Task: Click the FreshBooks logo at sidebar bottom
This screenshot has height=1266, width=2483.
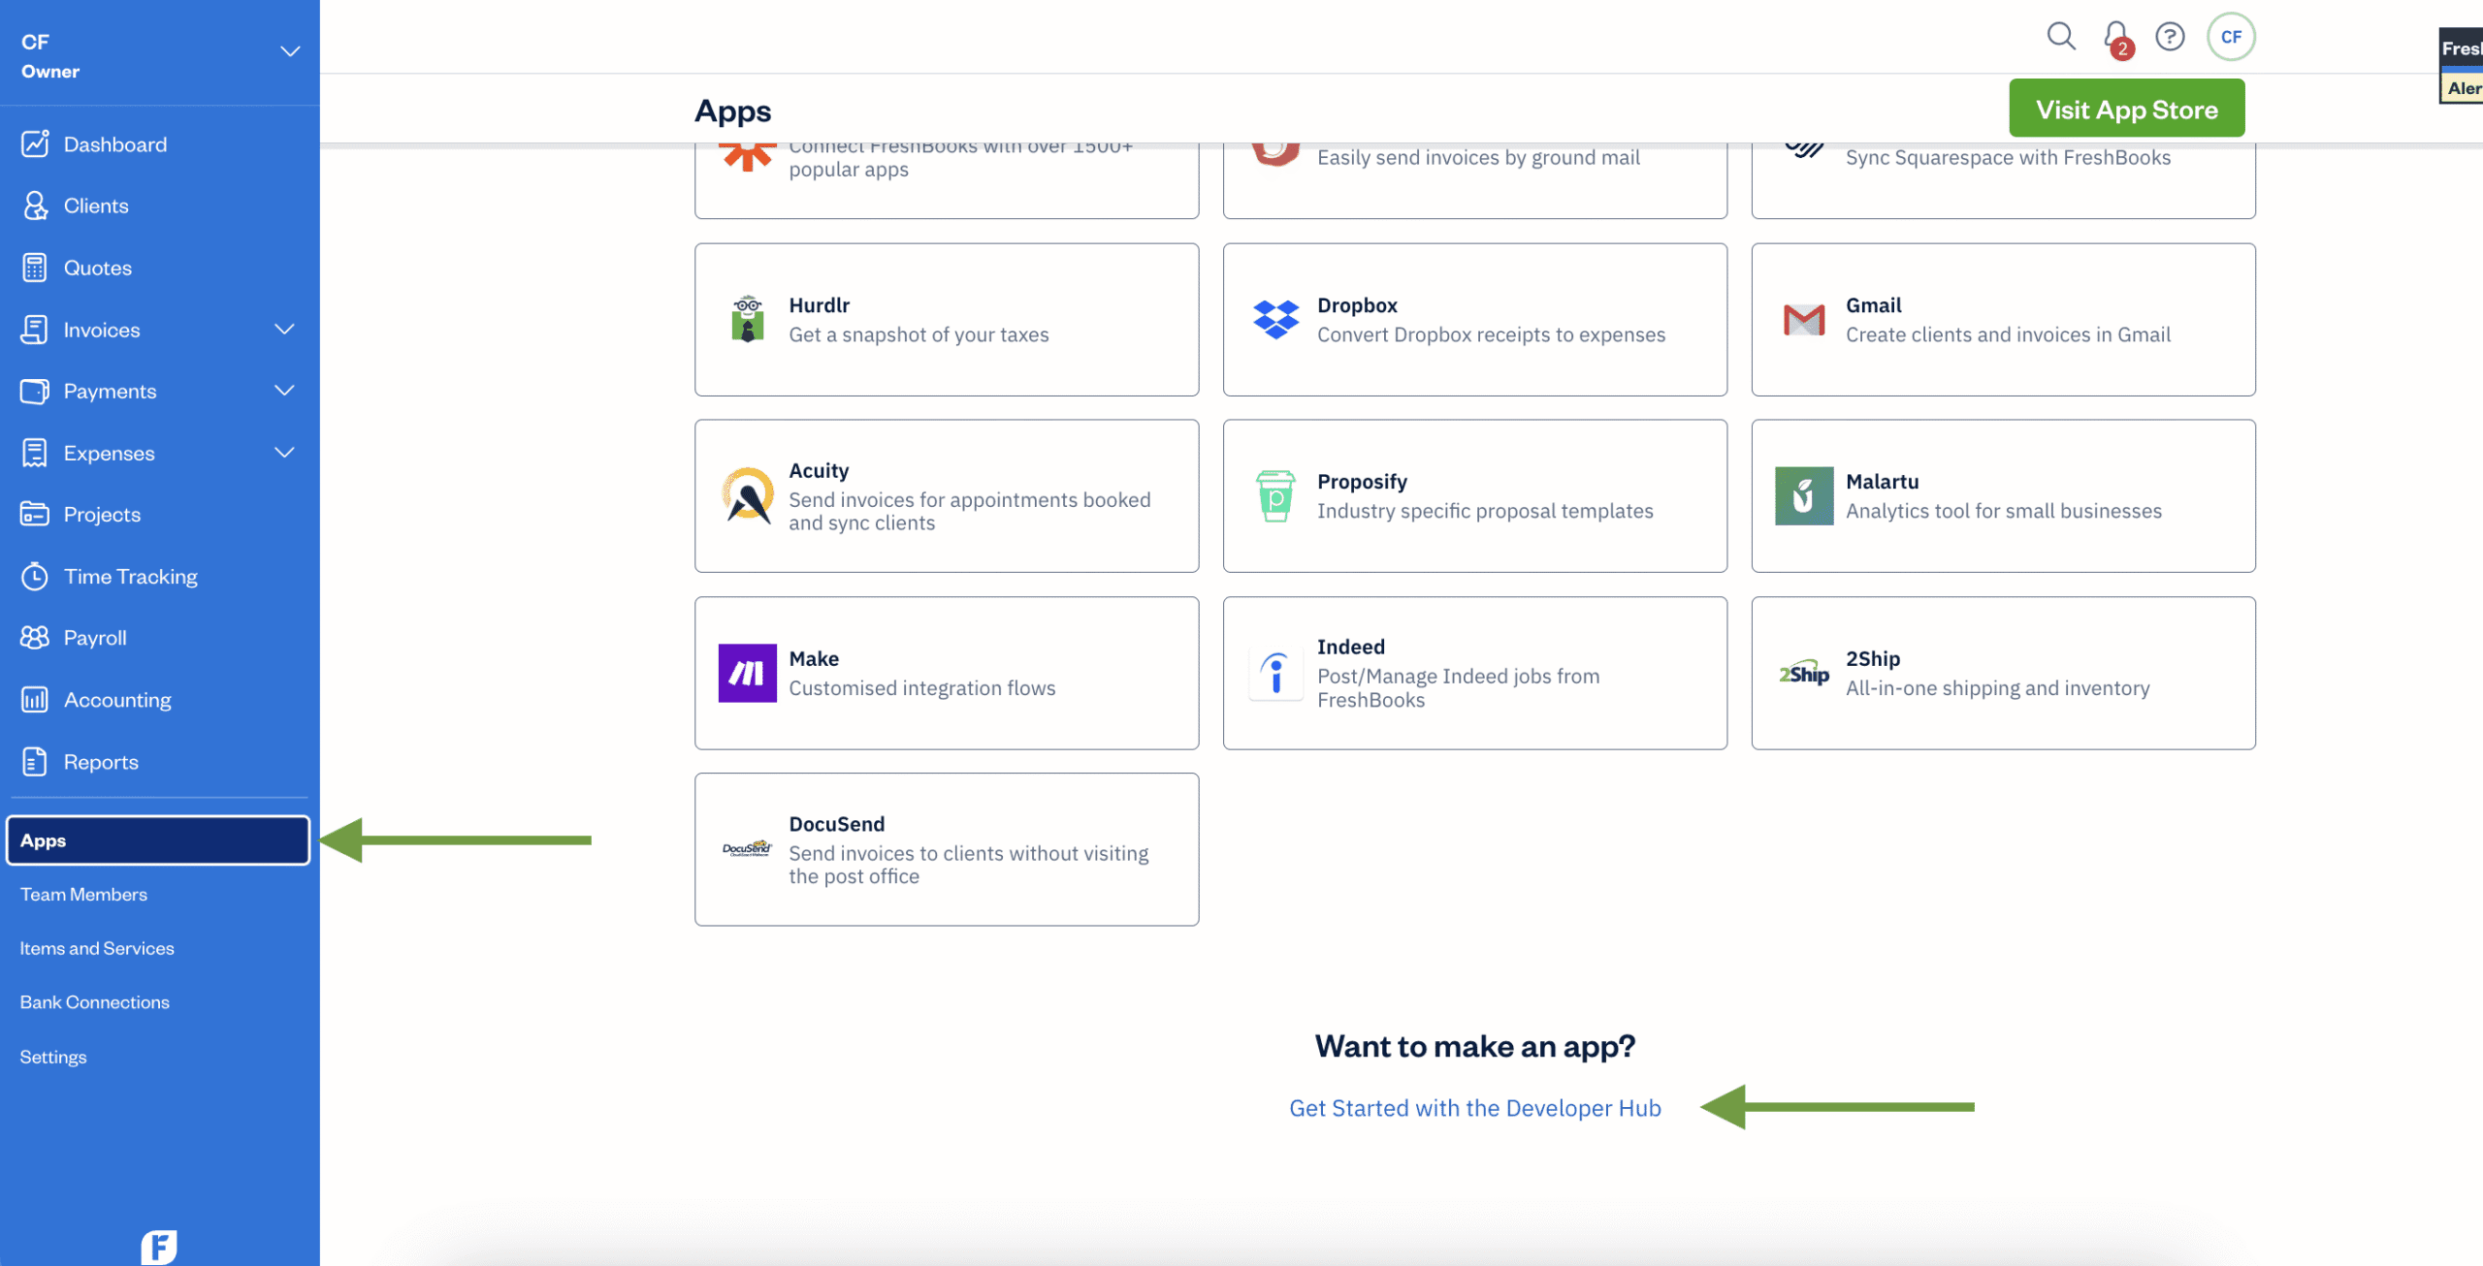Action: (x=159, y=1247)
